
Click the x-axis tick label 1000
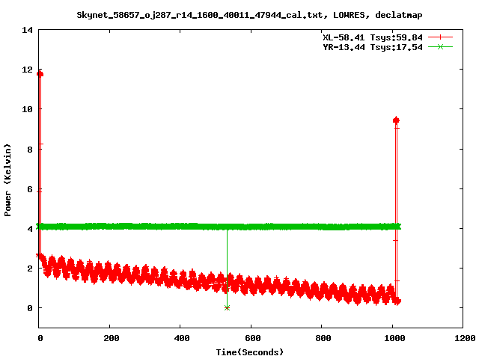(394, 338)
